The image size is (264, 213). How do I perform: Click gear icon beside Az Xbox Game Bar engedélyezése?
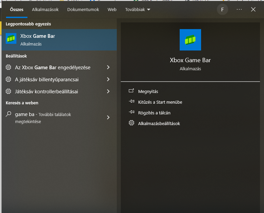click(8, 67)
